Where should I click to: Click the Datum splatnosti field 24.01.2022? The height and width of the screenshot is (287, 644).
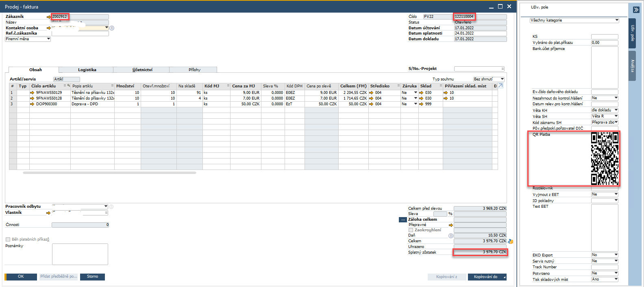tap(480, 33)
